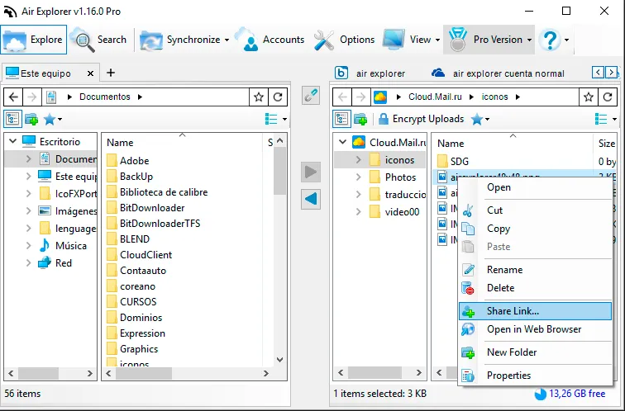Click iconos in the address breadcrumb
Screen dimensions: 625x411
pyautogui.click(x=494, y=97)
